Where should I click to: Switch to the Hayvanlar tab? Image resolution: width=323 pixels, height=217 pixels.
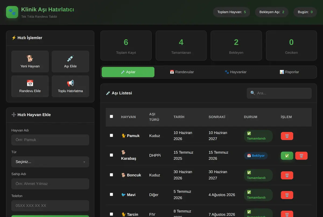tap(236, 72)
